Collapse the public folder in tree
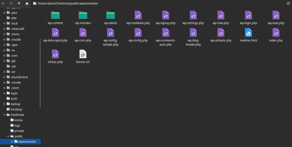Screen dimensions: 292x147 pyautogui.click(x=8, y=136)
